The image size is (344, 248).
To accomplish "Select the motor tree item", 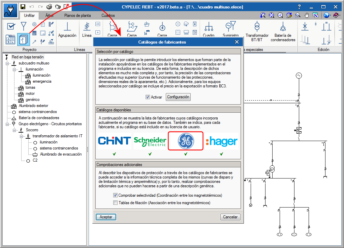I will [30, 93].
